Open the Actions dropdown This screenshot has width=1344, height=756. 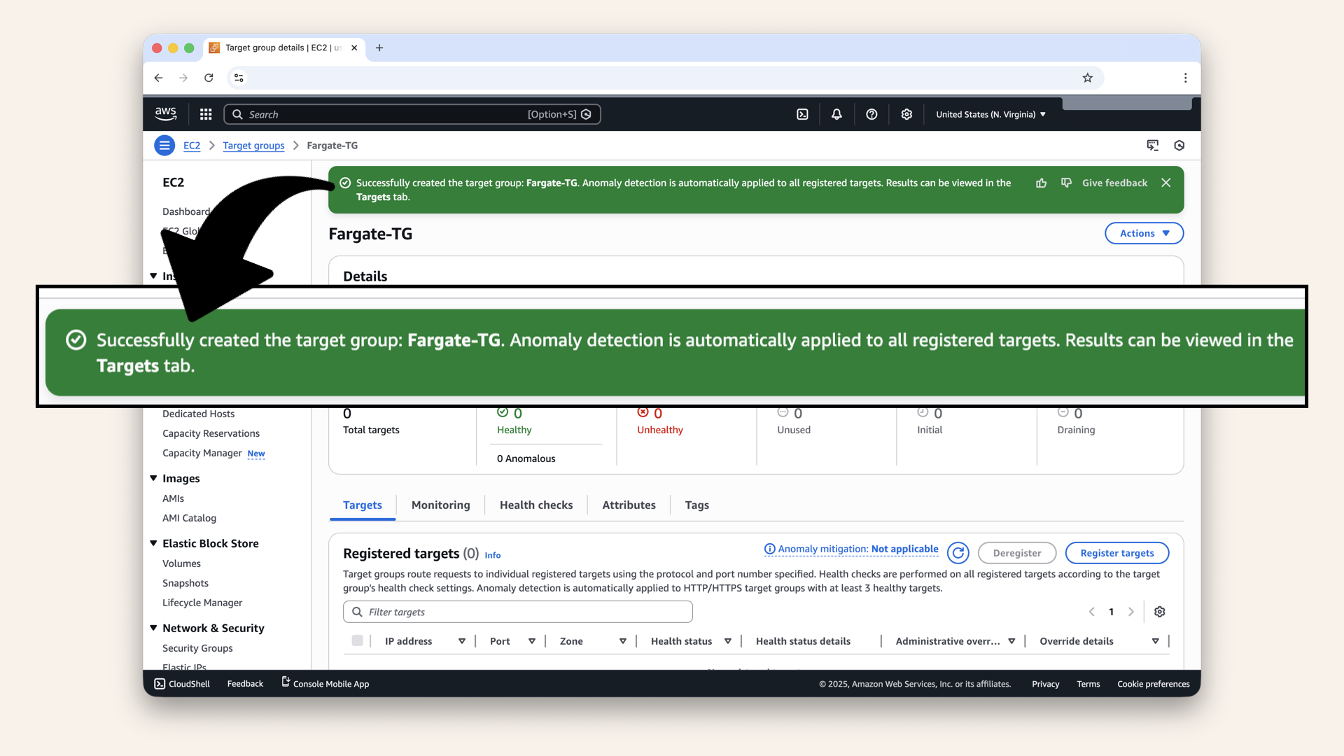[1144, 233]
